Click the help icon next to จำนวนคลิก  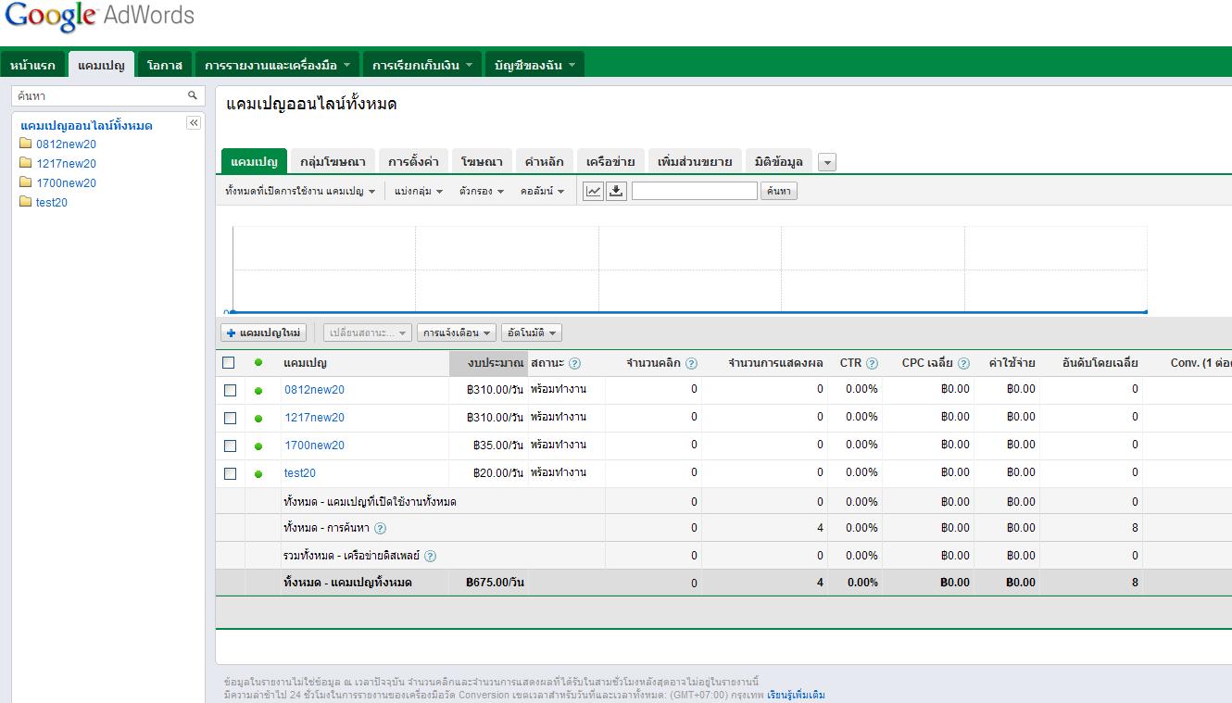tap(691, 363)
